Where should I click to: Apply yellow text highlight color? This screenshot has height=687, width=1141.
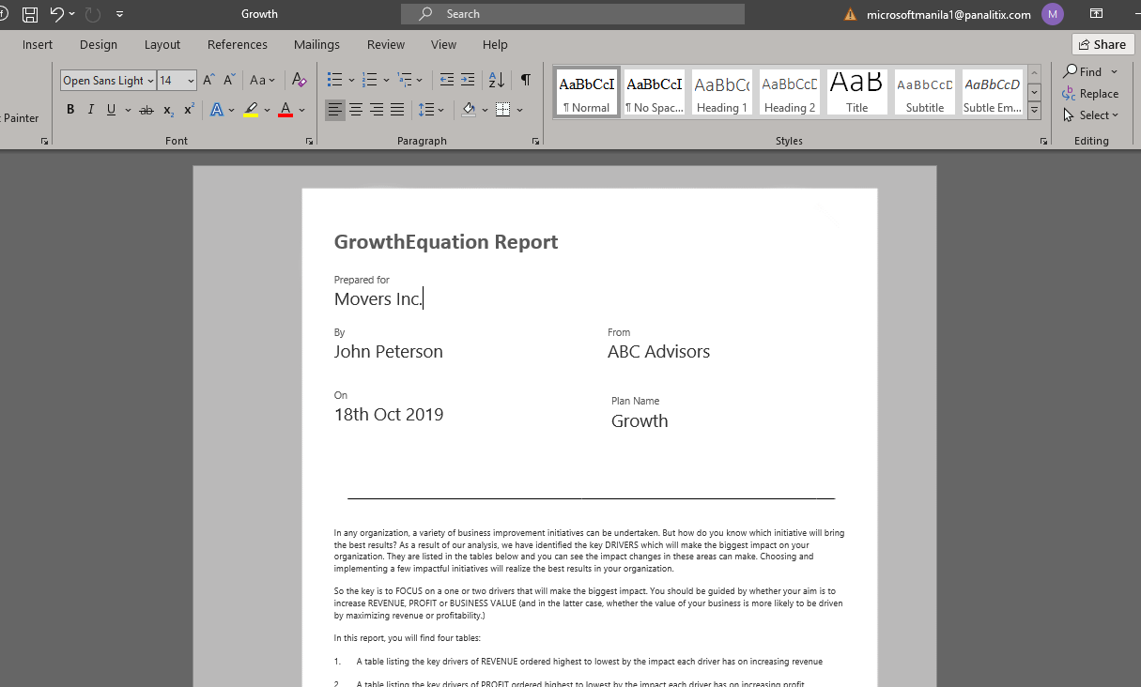point(251,110)
